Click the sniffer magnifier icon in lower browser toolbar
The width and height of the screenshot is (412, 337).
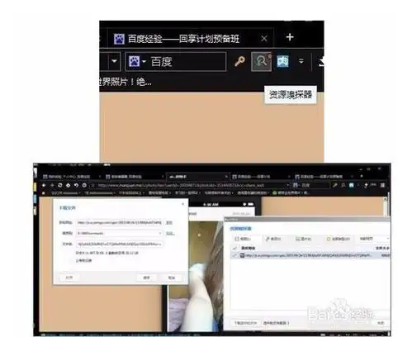(x=343, y=185)
